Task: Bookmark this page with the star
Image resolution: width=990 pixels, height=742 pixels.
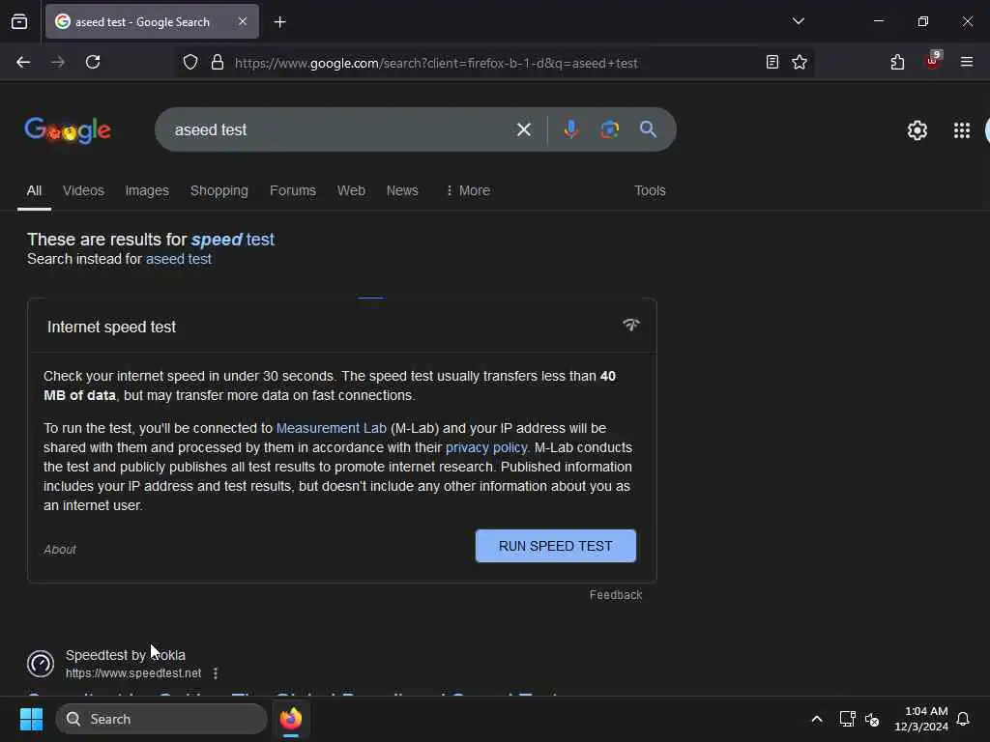Action: pos(800,62)
